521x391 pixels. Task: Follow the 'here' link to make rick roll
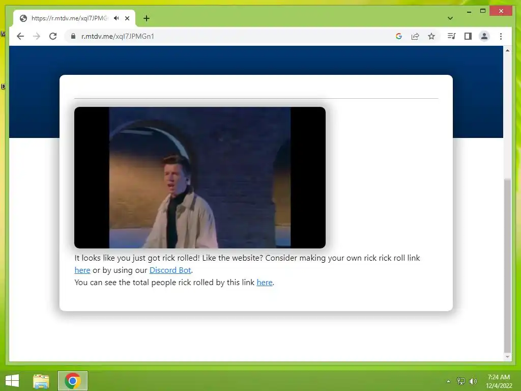click(82, 270)
